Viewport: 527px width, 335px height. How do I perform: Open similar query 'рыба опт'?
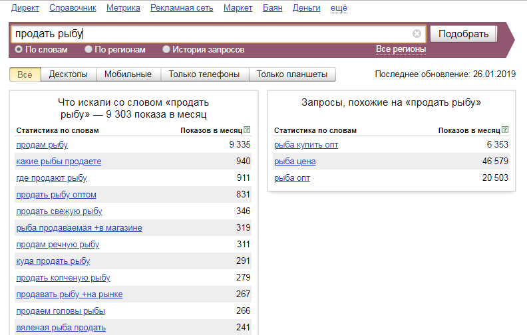click(291, 178)
